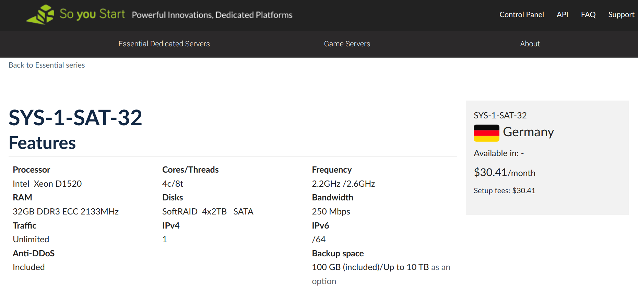The height and width of the screenshot is (291, 638).
Task: Select the $30.41/month price
Action: click(504, 172)
